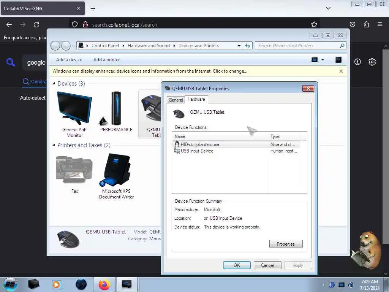Screen dimensions: 389x292
Task: Click the SearXNG query field containing google
Action: coord(34,63)
